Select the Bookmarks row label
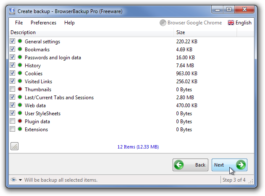265x196 pixels. (x=37, y=50)
